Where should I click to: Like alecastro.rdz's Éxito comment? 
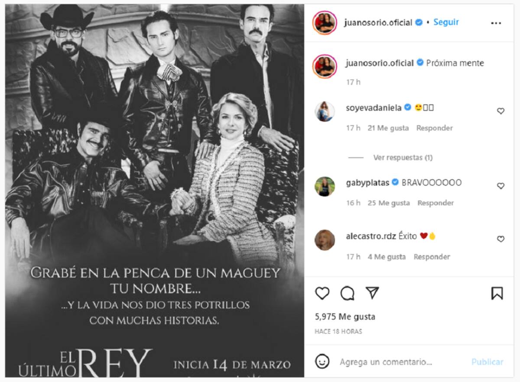(x=500, y=239)
